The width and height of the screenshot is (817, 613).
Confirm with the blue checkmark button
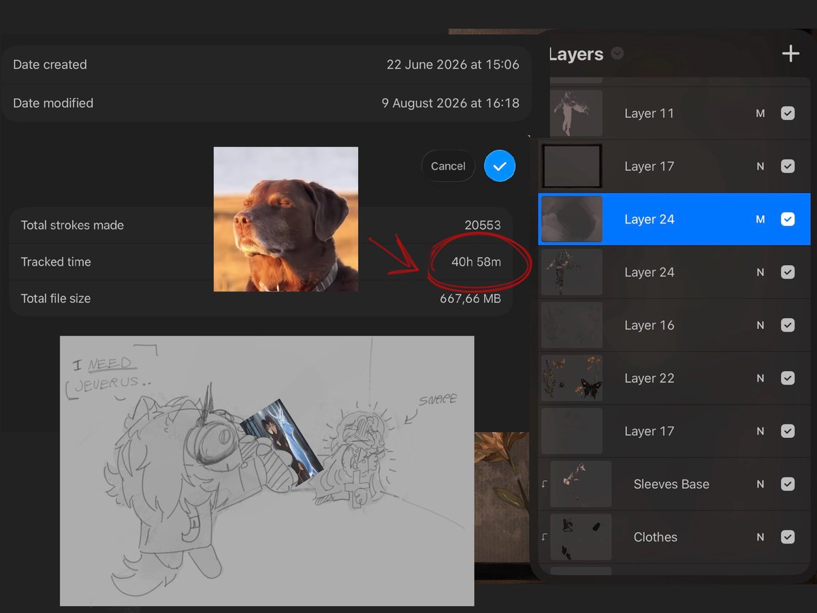click(x=500, y=166)
